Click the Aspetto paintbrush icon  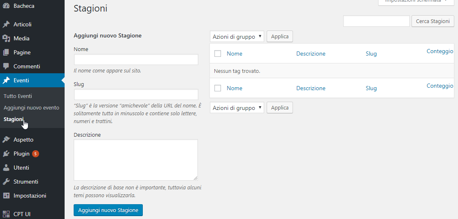[6, 140]
